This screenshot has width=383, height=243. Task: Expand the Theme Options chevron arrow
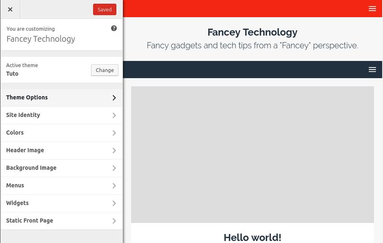(x=114, y=98)
